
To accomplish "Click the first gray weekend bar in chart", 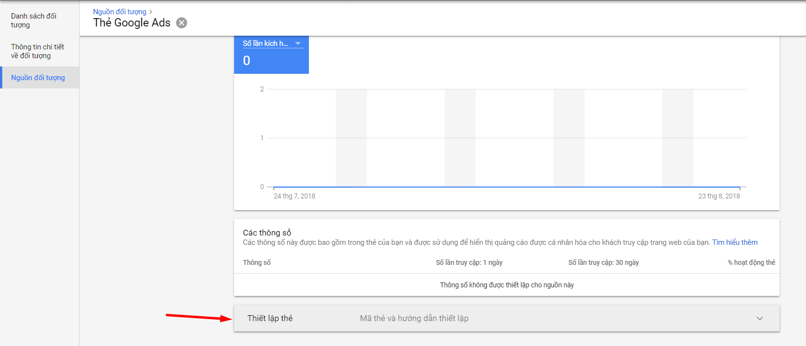I will click(x=351, y=138).
